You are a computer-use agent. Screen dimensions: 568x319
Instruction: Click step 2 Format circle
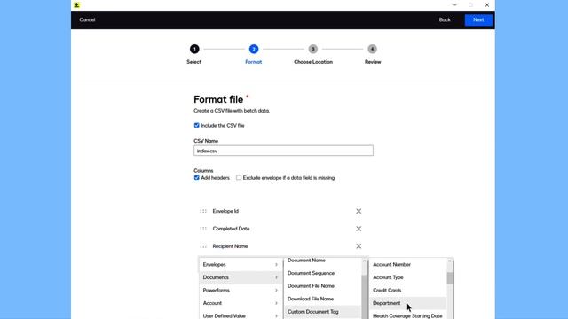coord(254,49)
